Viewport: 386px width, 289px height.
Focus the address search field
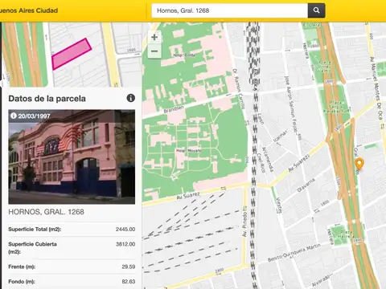(x=229, y=10)
